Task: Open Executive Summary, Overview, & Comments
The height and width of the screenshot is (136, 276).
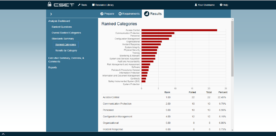Action: pos(66,60)
